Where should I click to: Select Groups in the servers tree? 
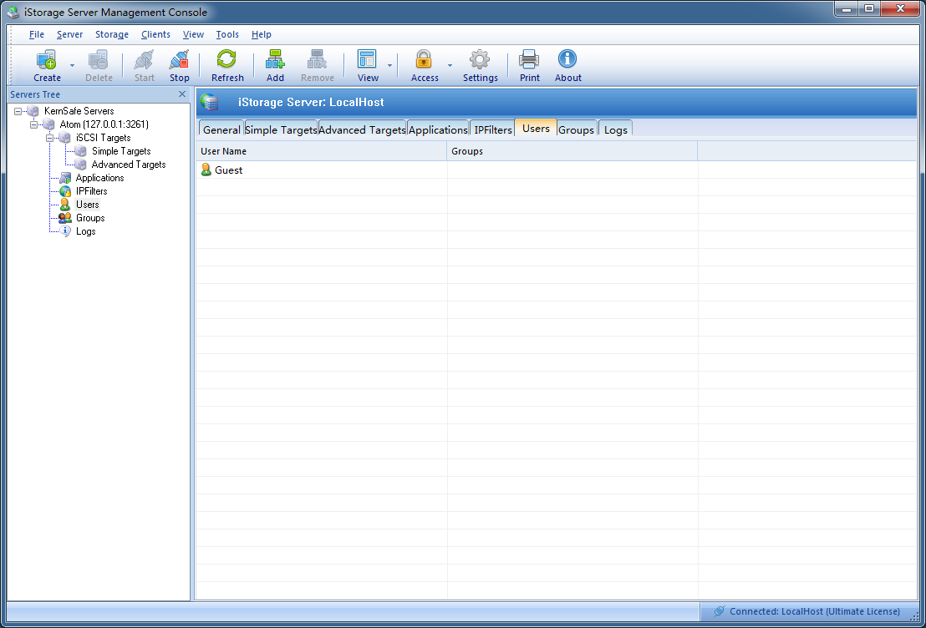(90, 218)
